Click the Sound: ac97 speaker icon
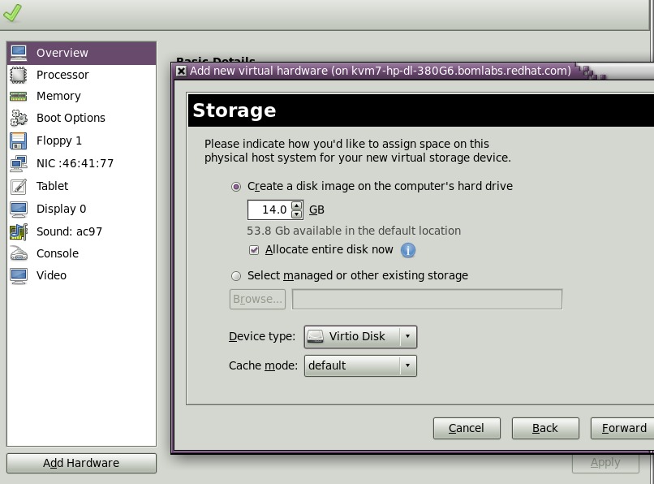654x484 pixels. (x=18, y=231)
